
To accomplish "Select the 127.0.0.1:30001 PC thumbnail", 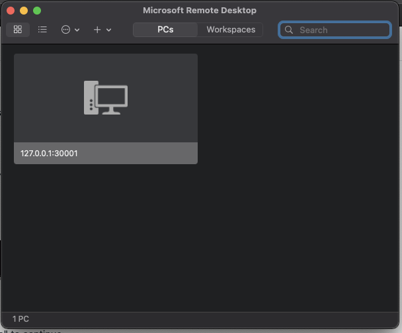I will point(106,109).
